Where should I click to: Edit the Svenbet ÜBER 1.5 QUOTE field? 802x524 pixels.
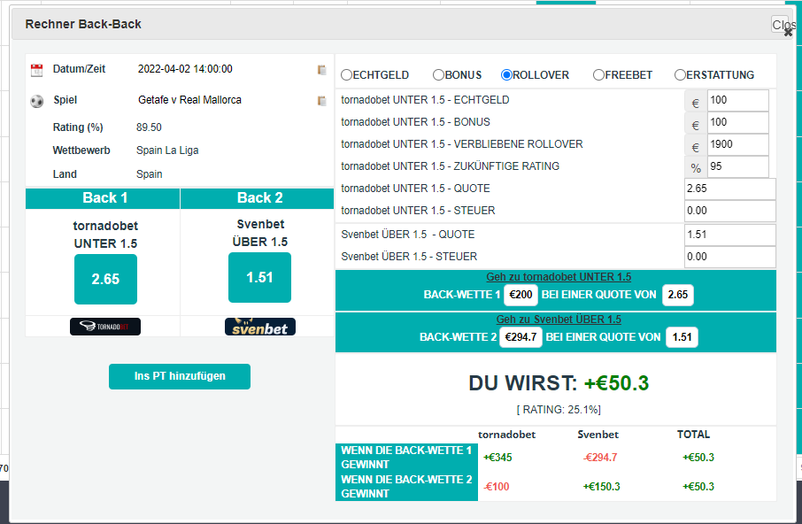click(x=730, y=235)
